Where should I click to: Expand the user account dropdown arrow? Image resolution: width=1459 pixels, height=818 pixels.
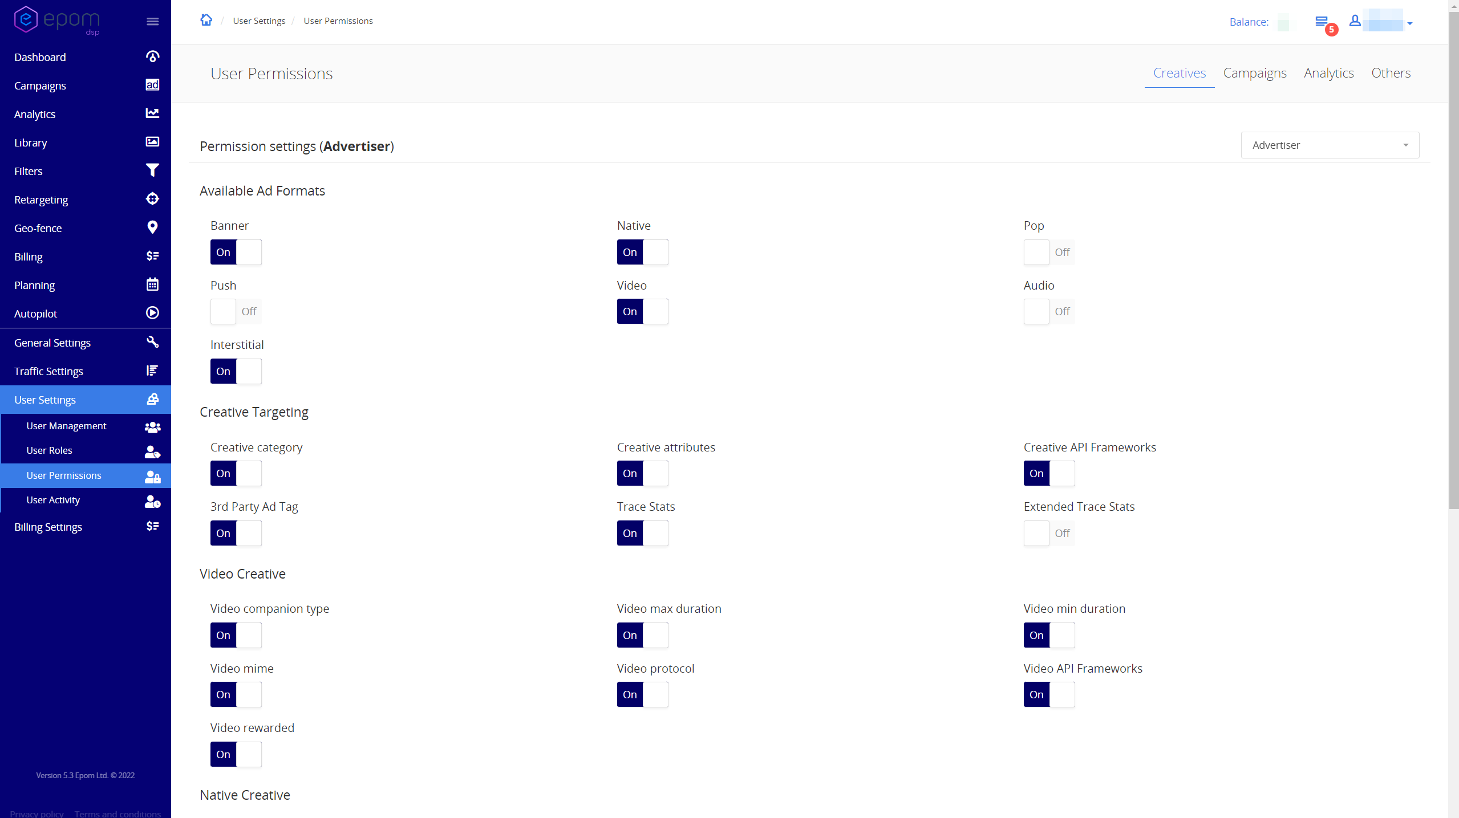[1409, 23]
